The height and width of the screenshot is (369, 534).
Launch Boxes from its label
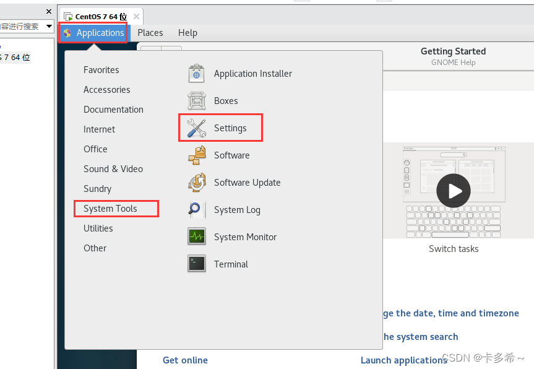(226, 101)
